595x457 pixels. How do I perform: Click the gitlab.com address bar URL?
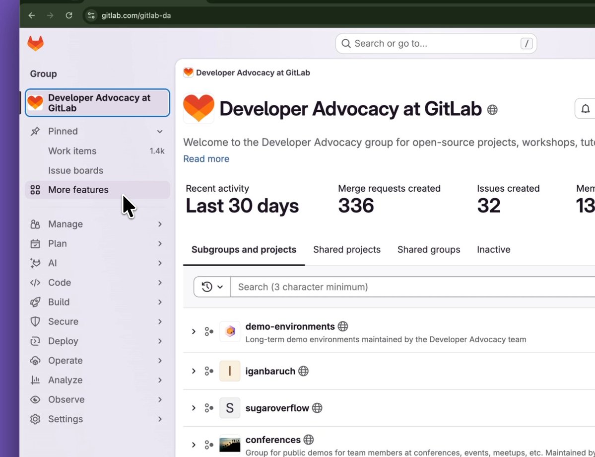[136, 15]
